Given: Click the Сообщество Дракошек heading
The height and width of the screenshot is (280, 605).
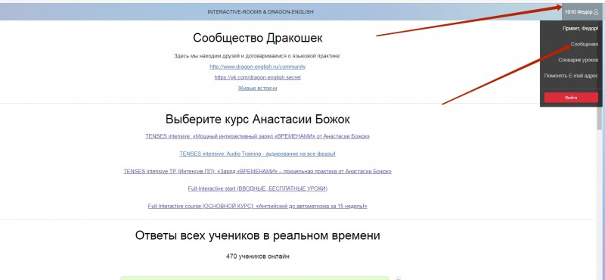Looking at the screenshot, I should point(258,38).
